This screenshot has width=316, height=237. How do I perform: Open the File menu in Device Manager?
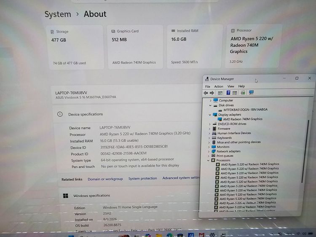208,86
